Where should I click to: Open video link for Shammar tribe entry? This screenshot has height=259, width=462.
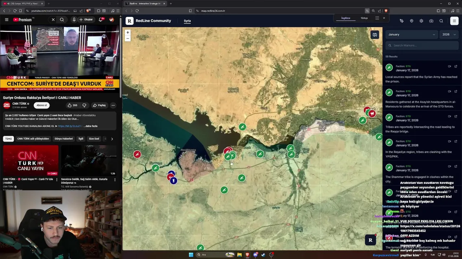pyautogui.click(x=449, y=166)
